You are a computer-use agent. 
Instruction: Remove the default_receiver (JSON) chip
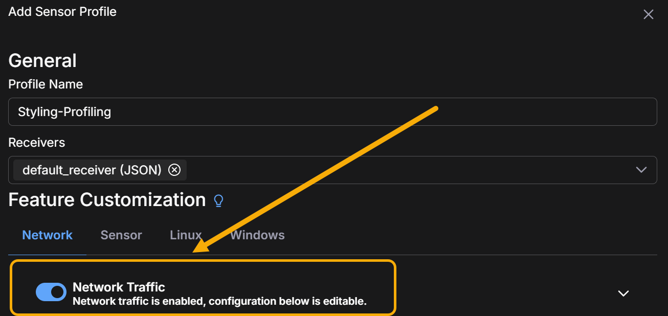[x=174, y=170]
